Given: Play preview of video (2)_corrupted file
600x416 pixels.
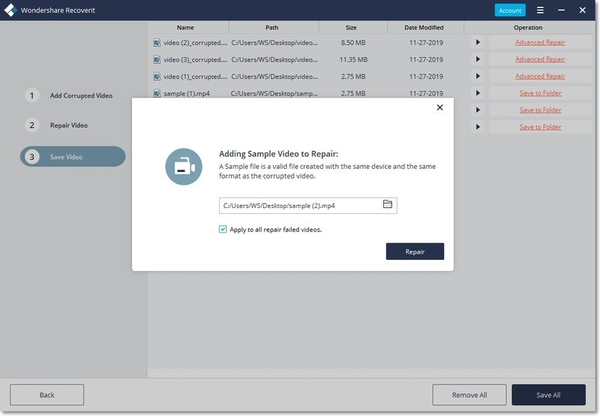Looking at the screenshot, I should pyautogui.click(x=478, y=43).
